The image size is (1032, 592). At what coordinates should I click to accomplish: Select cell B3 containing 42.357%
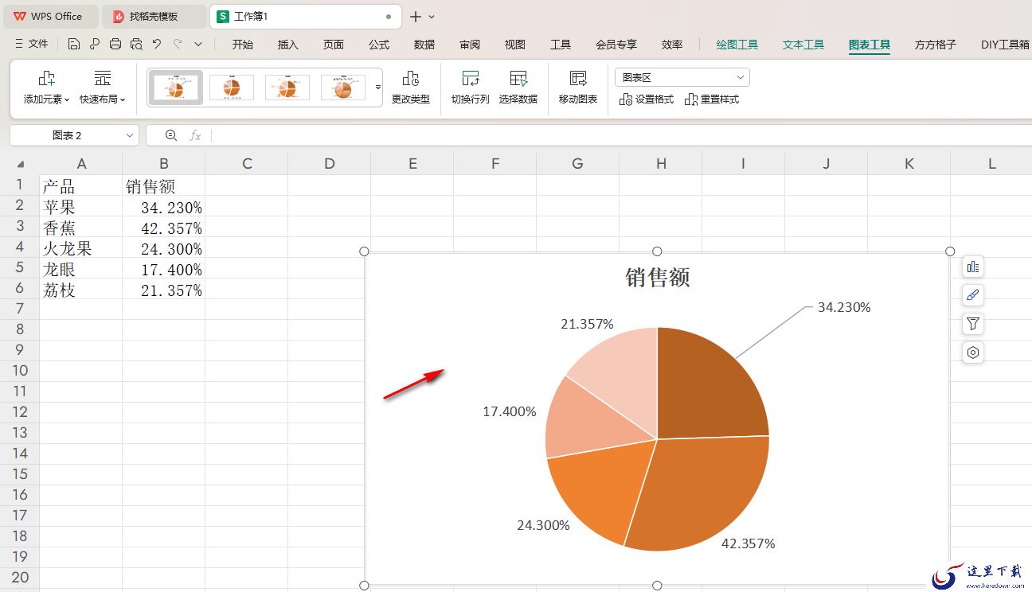coord(163,228)
